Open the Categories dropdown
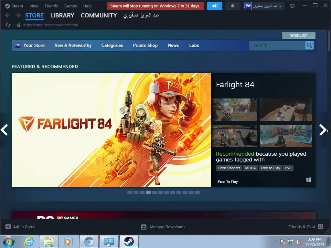The height and width of the screenshot is (248, 331). pyautogui.click(x=112, y=45)
